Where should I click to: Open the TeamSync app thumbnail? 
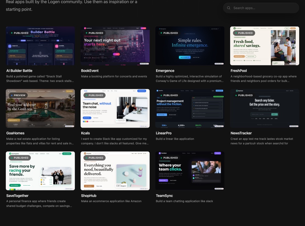[190, 171]
